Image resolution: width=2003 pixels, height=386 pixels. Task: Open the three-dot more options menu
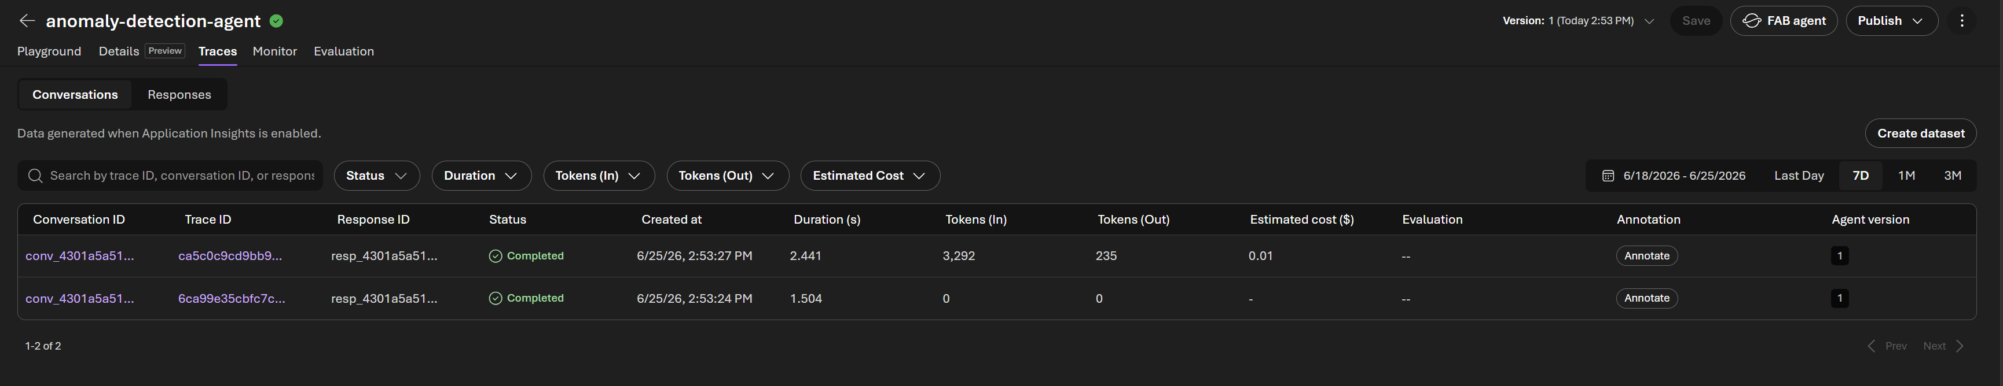point(1962,21)
